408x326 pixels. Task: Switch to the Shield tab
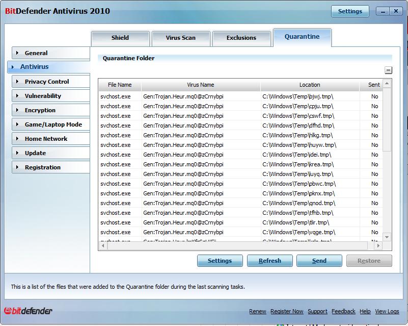tap(120, 38)
